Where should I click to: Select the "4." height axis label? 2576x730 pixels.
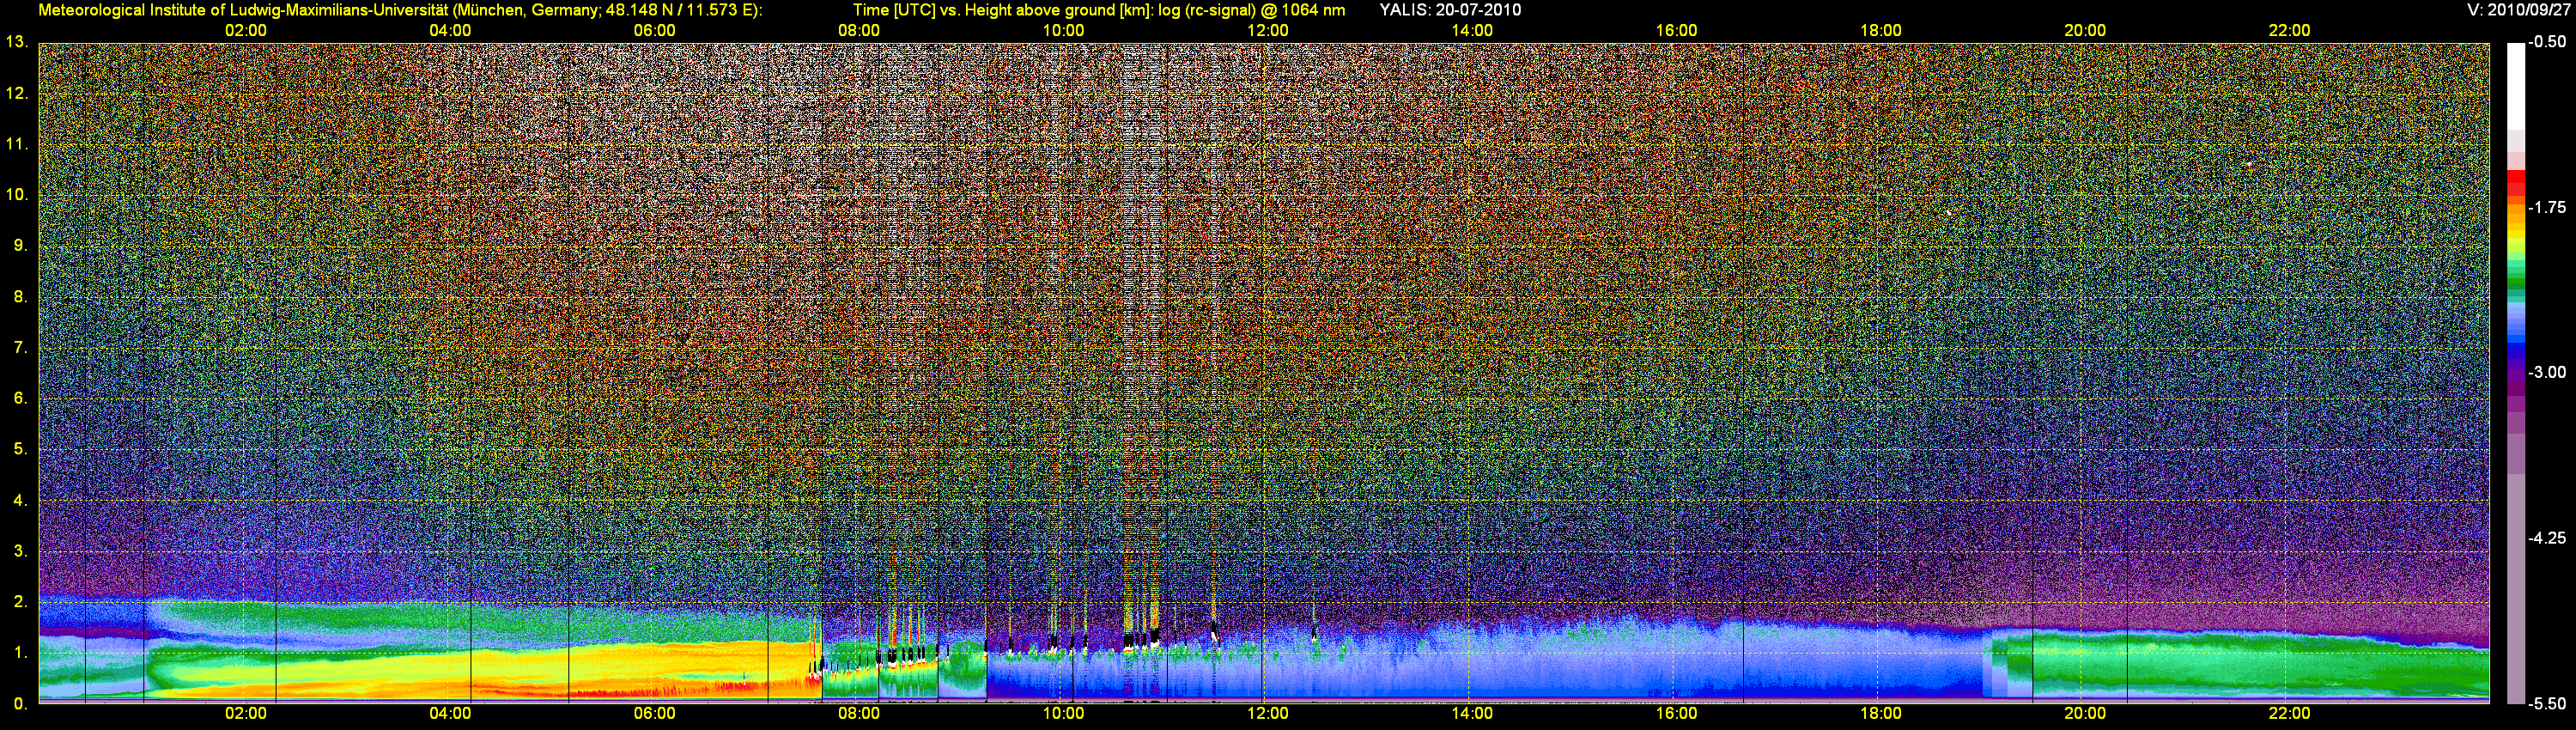(x=20, y=500)
